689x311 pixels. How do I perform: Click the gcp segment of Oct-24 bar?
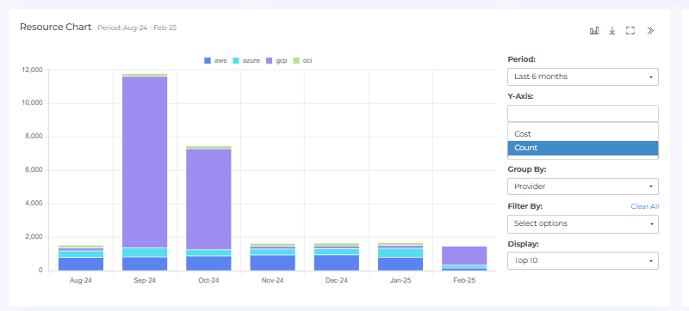coord(208,199)
